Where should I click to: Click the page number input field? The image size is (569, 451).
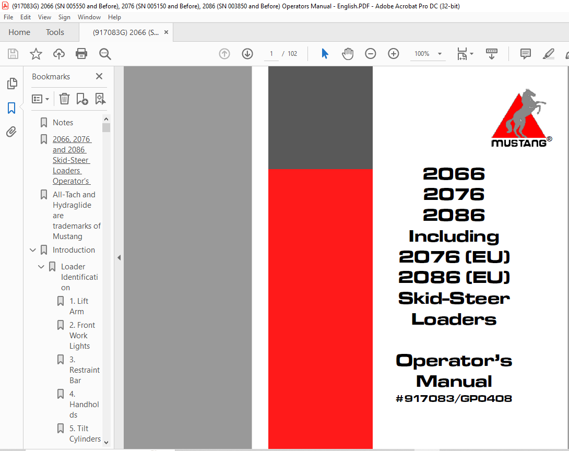point(271,54)
